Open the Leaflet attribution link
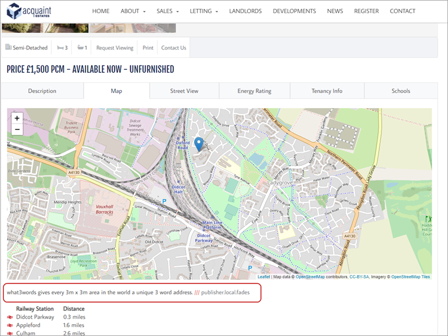Viewport: 448px width, 336px height. [x=263, y=277]
